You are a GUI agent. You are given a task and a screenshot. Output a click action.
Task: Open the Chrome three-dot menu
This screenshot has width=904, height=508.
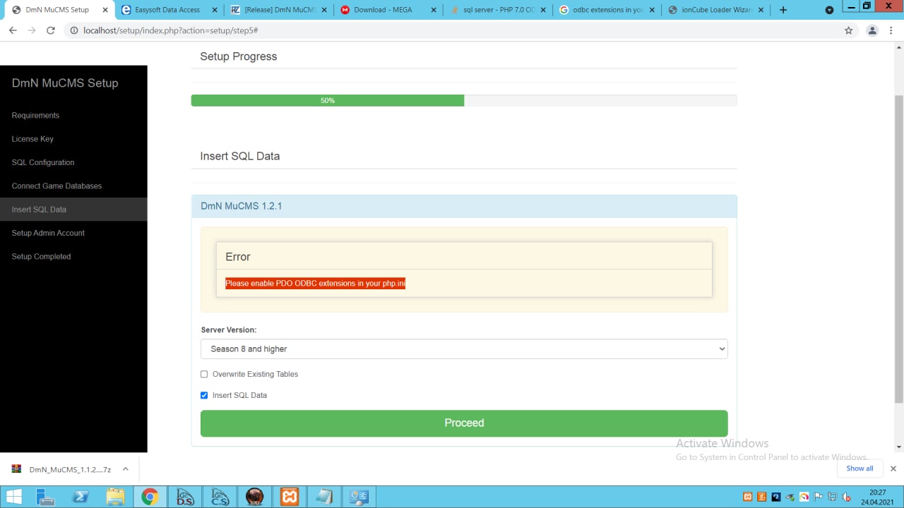892,30
